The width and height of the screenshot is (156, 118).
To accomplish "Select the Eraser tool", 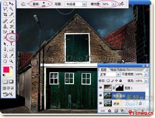I will [x=5, y=32].
